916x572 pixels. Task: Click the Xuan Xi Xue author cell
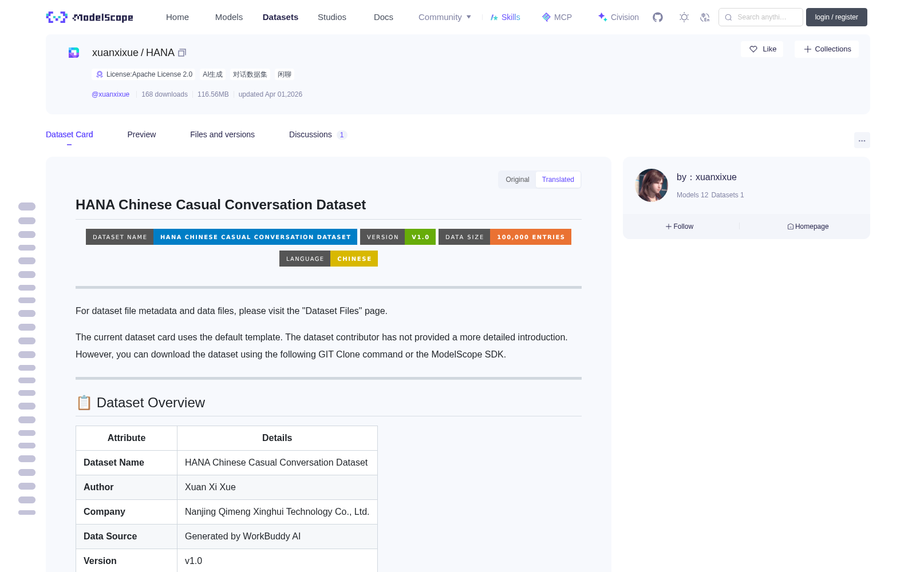(277, 487)
